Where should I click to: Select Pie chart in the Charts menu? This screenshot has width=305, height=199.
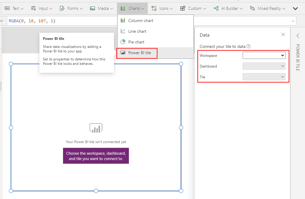[x=155, y=42]
